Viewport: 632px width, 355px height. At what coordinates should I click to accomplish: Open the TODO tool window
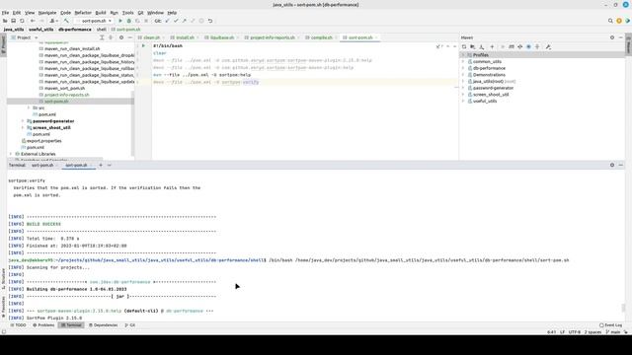tap(18, 325)
